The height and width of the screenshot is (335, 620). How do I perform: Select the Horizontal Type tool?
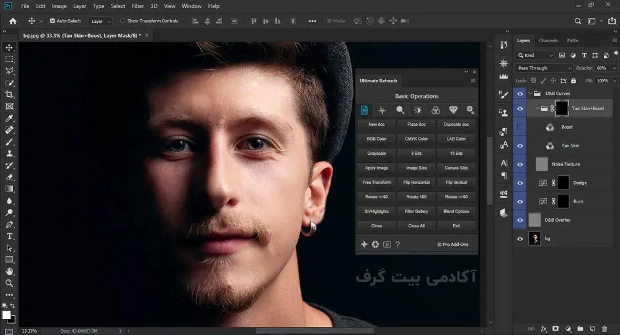(x=9, y=237)
